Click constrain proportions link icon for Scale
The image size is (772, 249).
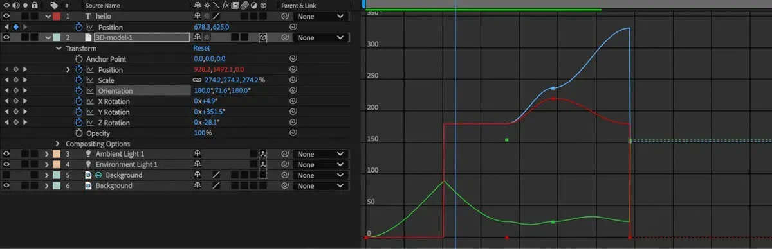tap(198, 80)
